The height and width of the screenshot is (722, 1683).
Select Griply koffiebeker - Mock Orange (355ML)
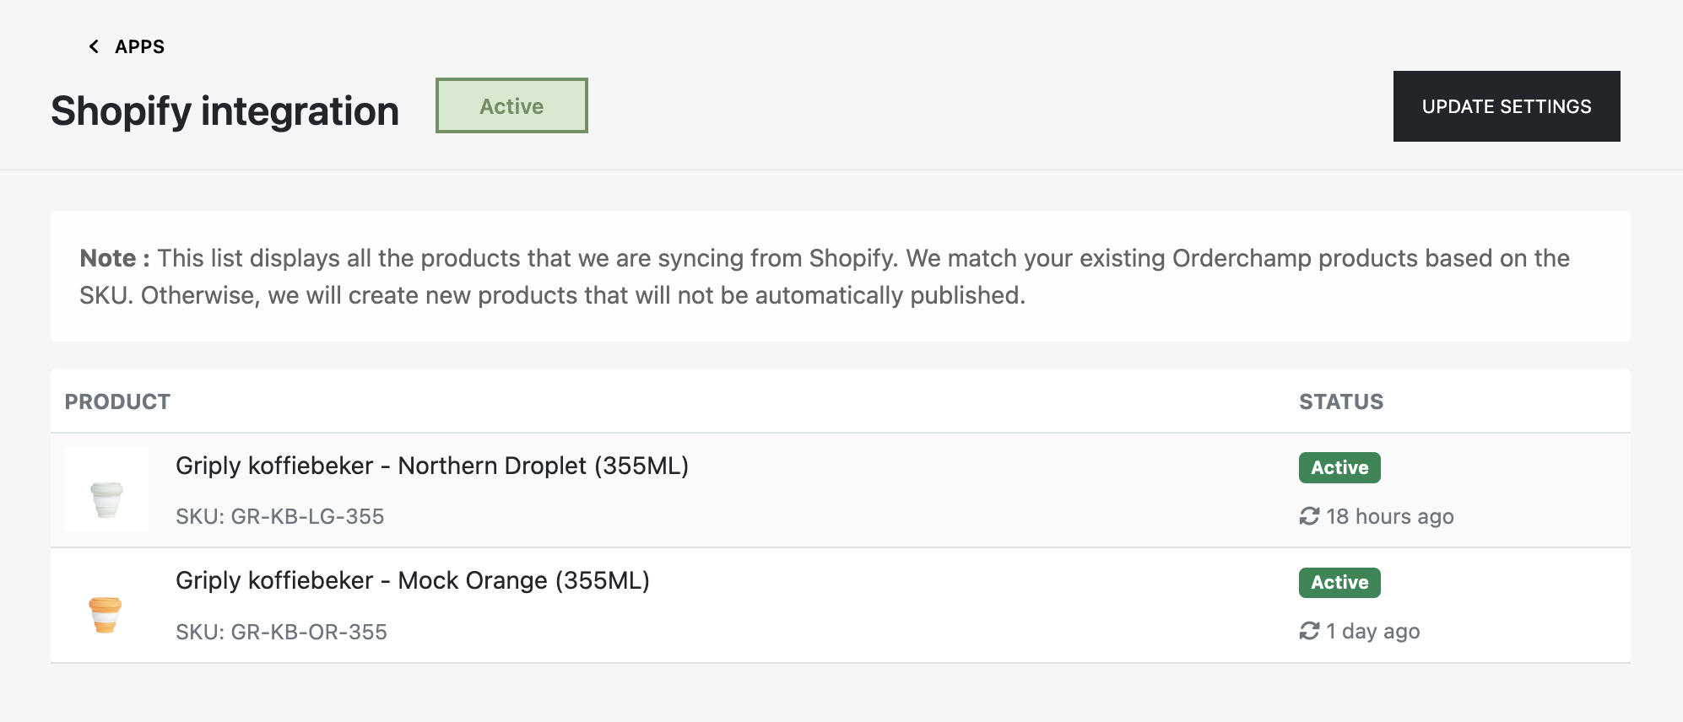click(x=413, y=580)
